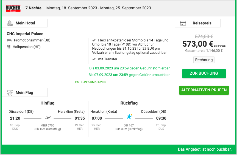Select the Reisepreis section header
The width and height of the screenshot is (237, 155).
pos(202,23)
